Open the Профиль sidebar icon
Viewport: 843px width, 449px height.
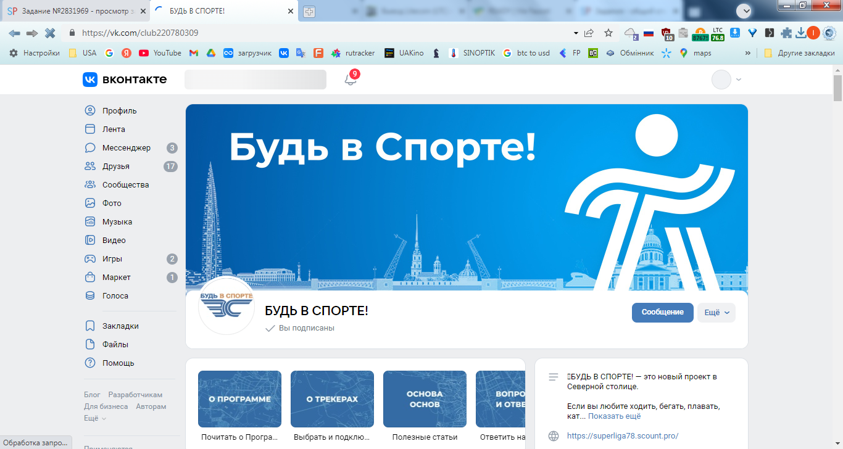90,111
